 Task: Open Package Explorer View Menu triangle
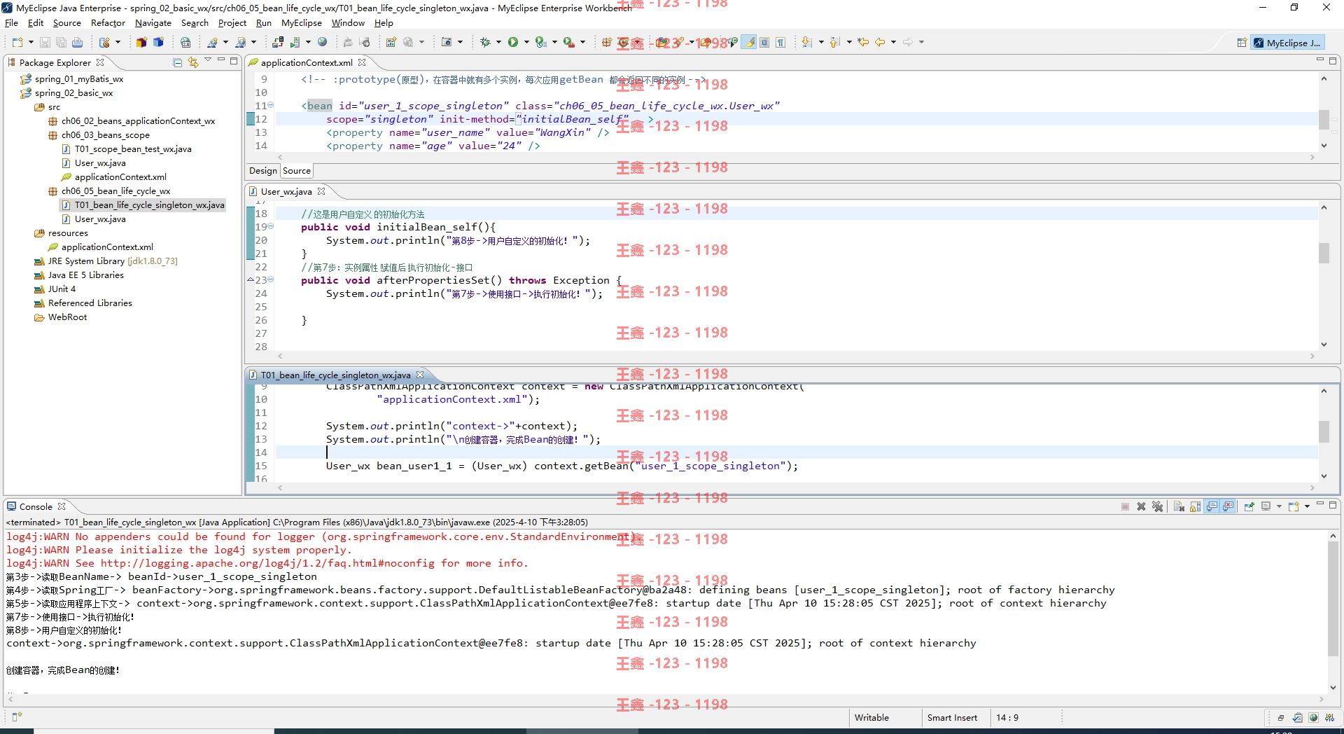208,61
